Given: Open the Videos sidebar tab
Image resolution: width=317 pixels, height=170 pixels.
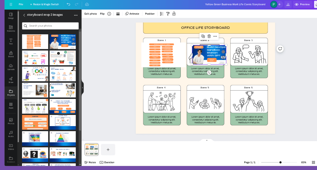Looking at the screenshot, I should pyautogui.click(x=11, y=147).
